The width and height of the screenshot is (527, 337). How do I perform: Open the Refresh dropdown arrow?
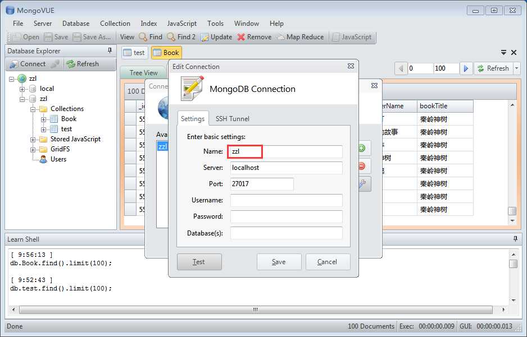click(x=516, y=68)
